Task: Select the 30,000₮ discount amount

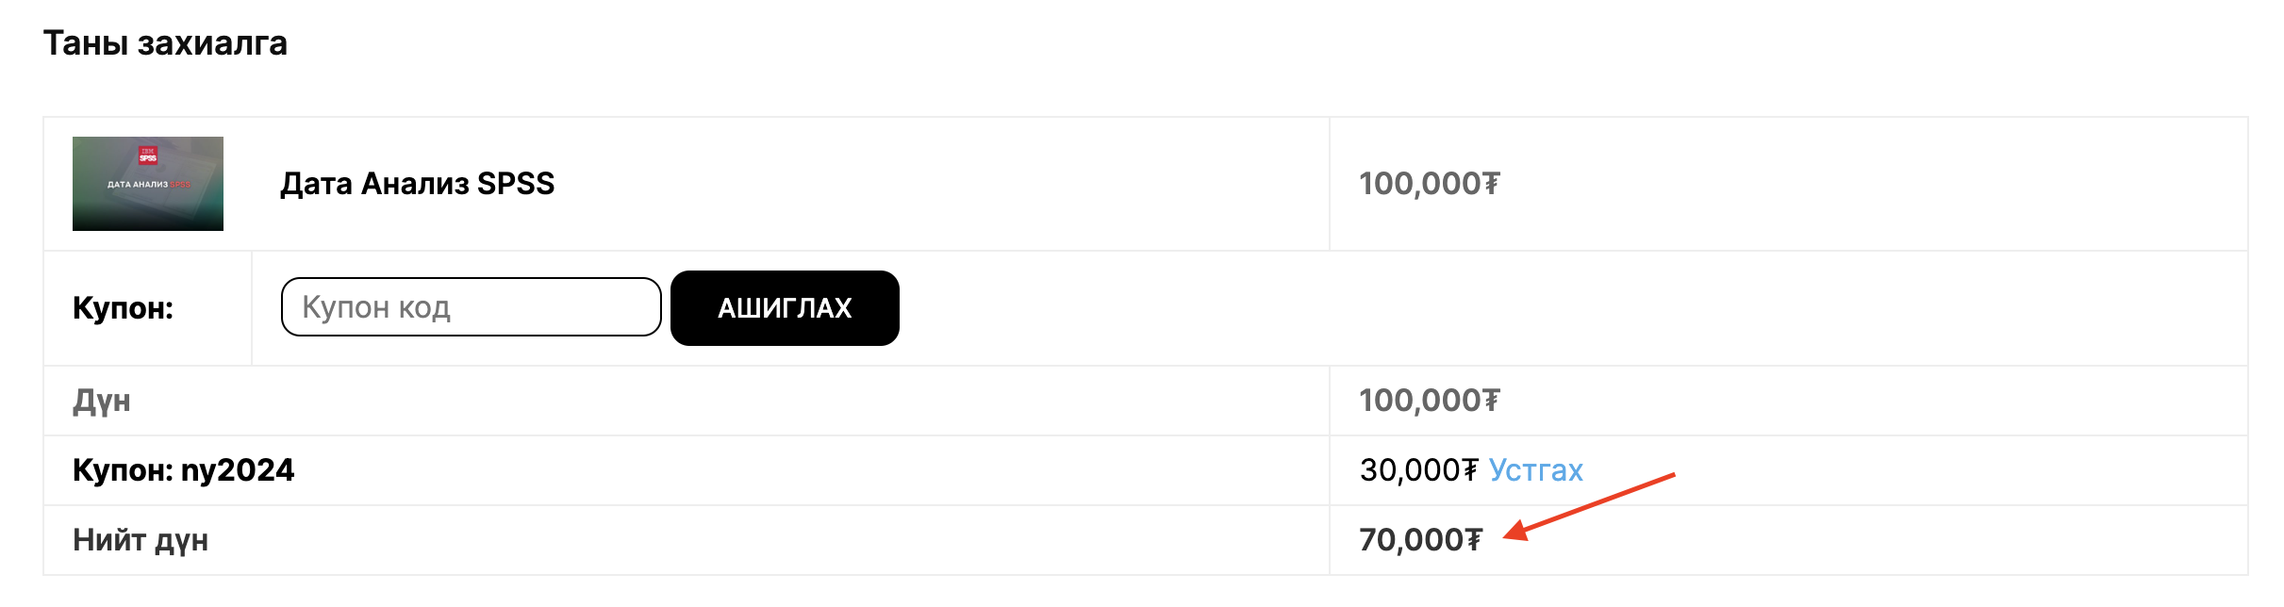Action: [1418, 470]
